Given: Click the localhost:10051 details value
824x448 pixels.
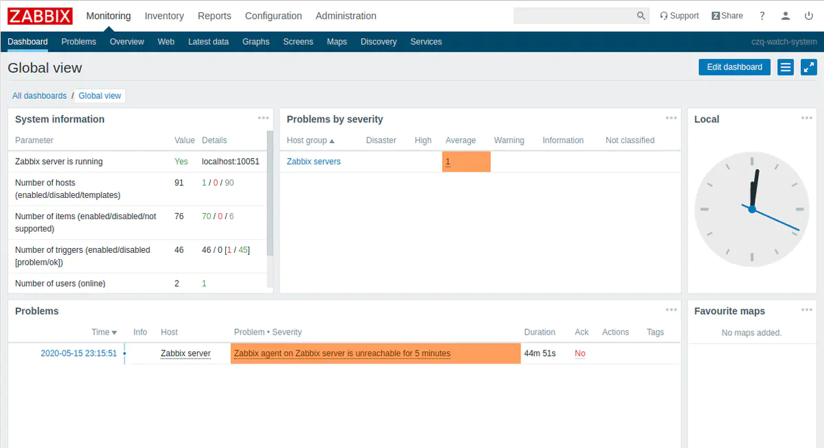Looking at the screenshot, I should point(231,161).
